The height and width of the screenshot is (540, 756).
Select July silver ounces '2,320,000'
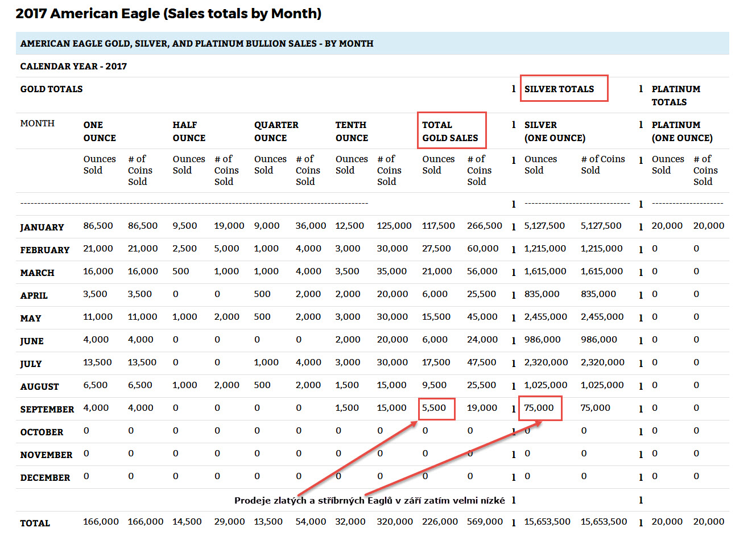(x=546, y=362)
